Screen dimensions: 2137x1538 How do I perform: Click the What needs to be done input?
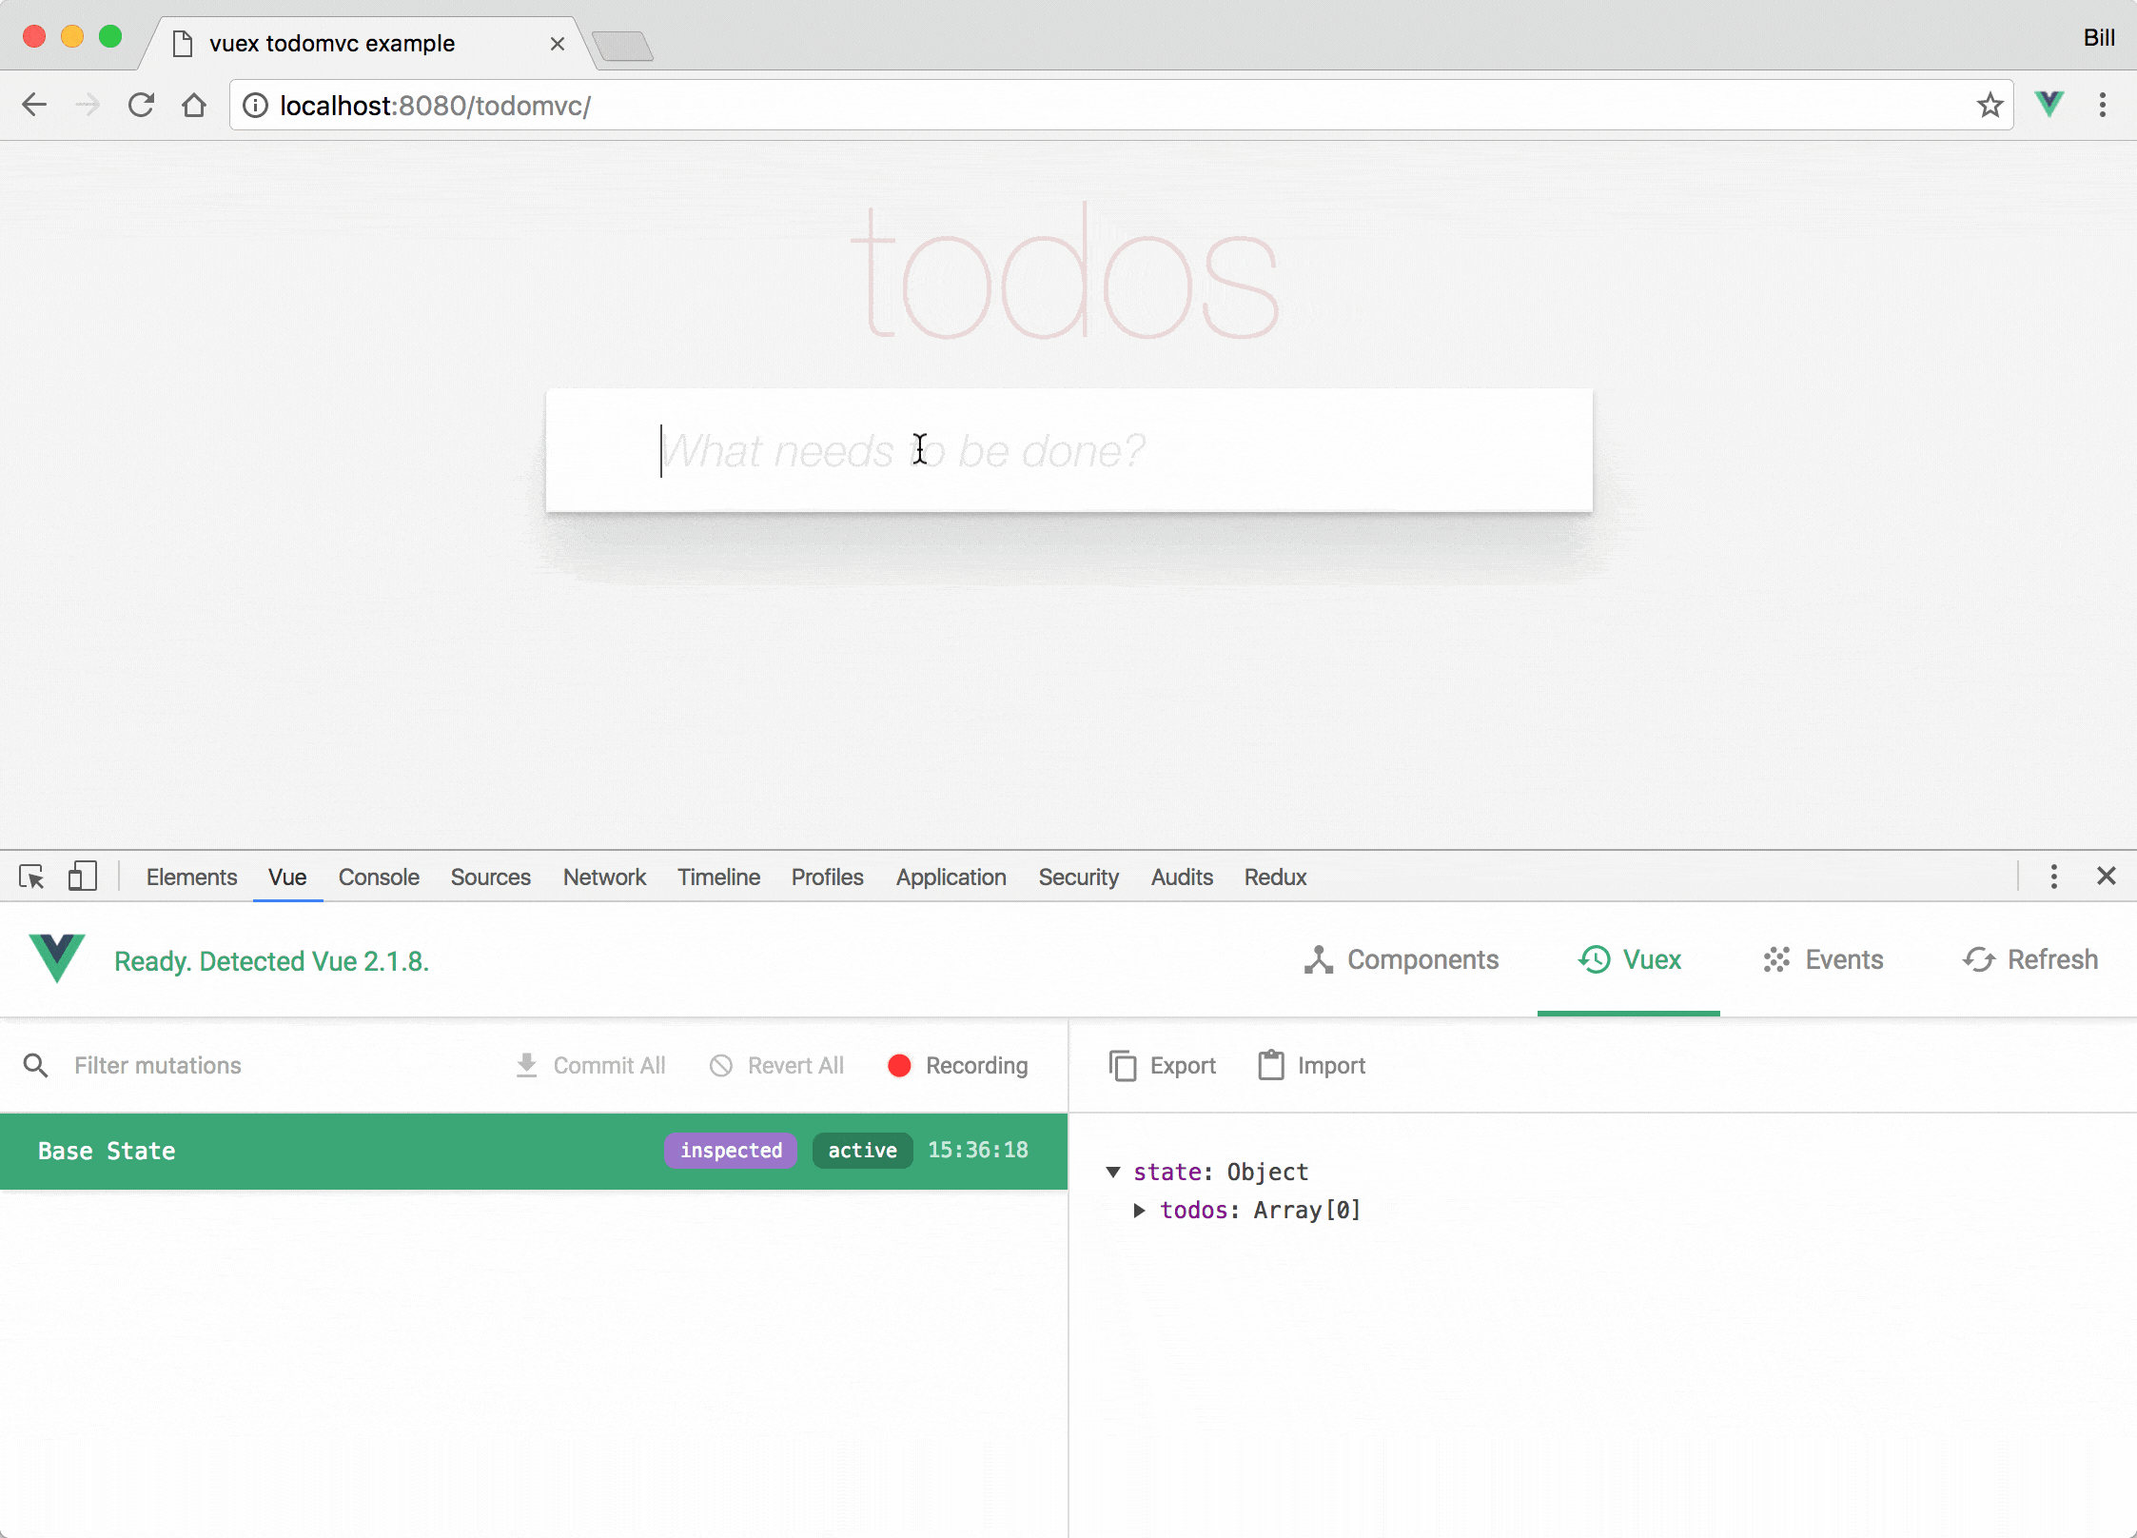pyautogui.click(x=1068, y=449)
